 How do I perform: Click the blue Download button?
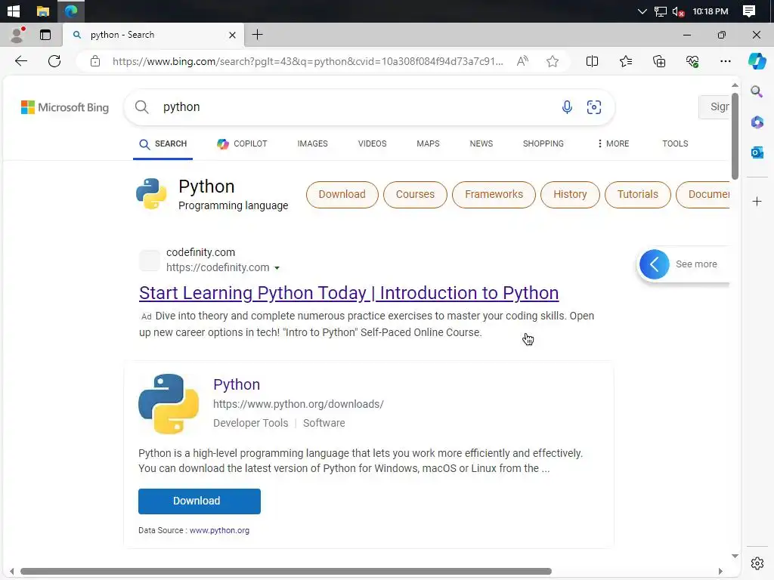[199, 501]
